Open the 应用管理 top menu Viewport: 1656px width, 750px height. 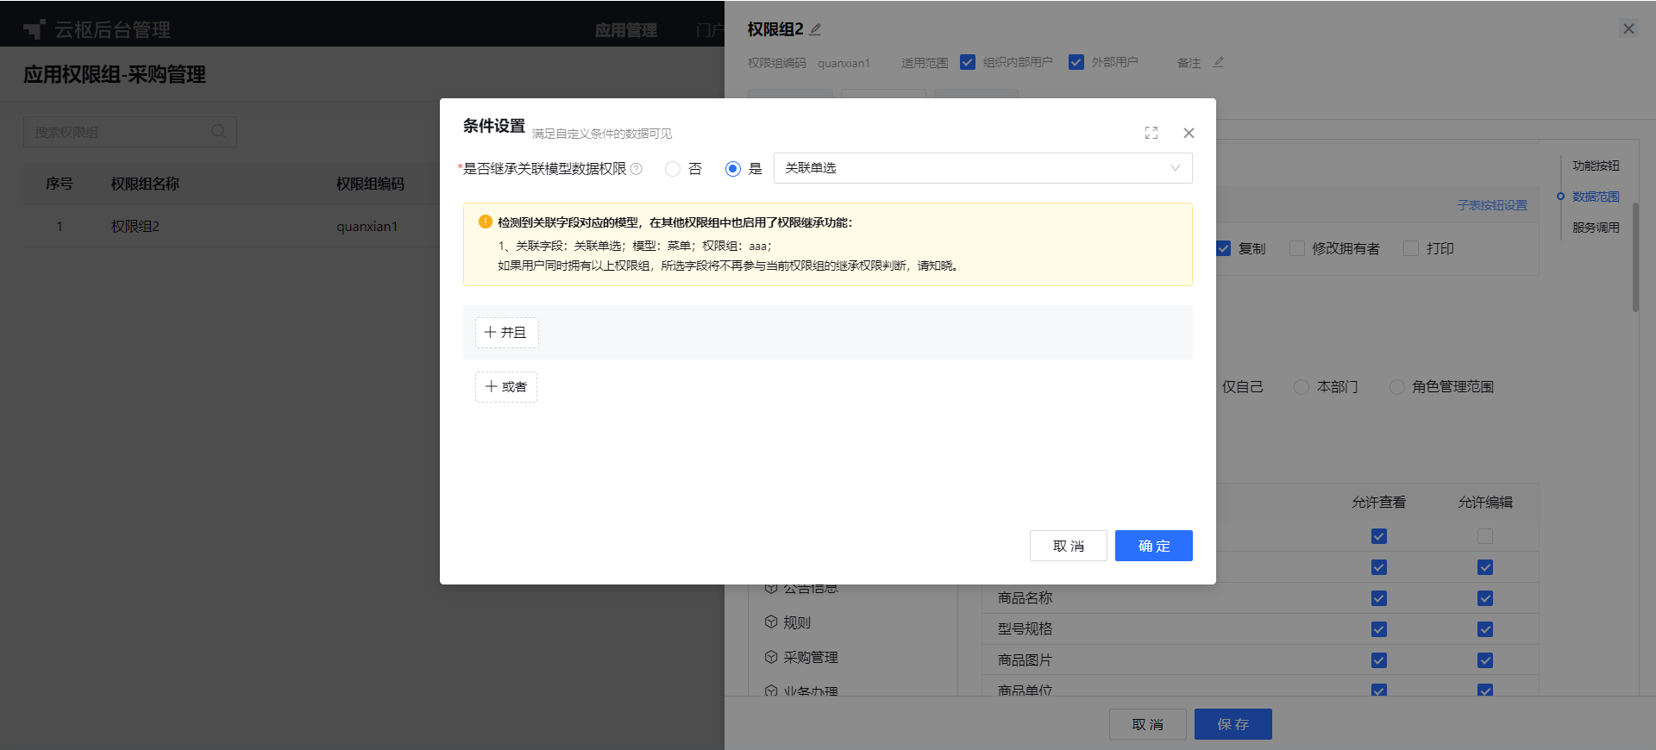coord(626,30)
